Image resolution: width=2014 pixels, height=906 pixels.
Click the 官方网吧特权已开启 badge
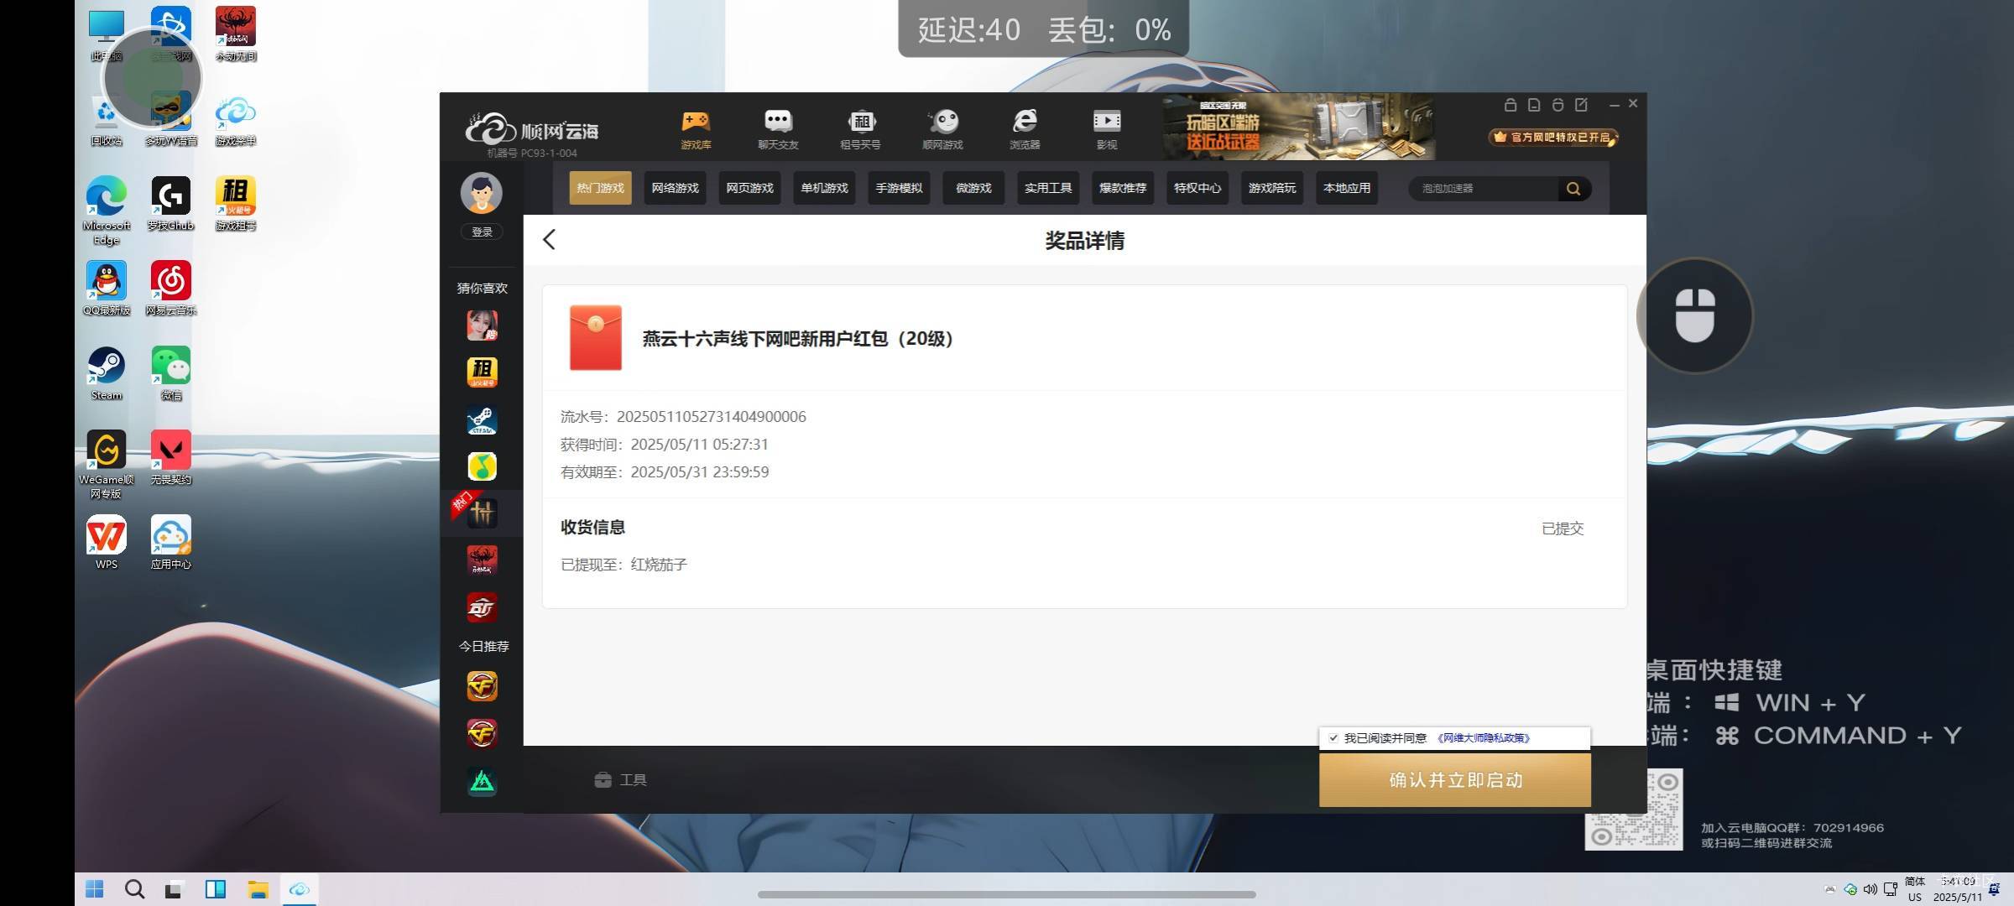click(x=1554, y=137)
